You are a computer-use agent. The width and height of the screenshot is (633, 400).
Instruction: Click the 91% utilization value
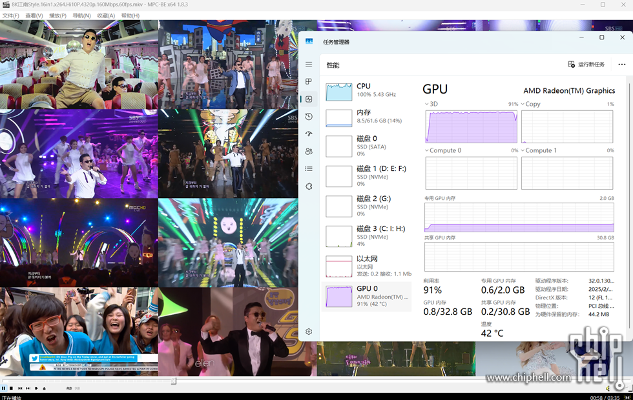coord(432,290)
